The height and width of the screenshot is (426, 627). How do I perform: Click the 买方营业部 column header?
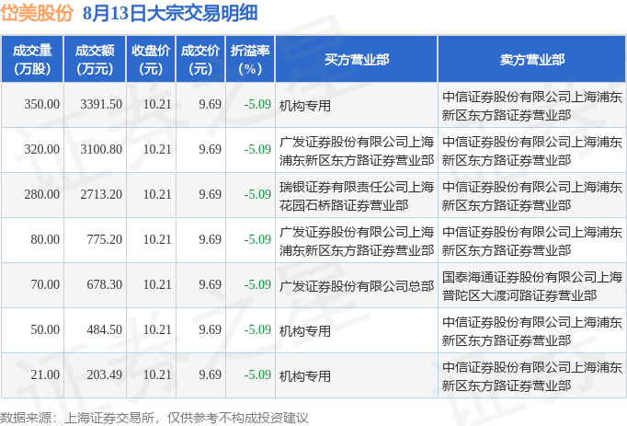point(357,59)
